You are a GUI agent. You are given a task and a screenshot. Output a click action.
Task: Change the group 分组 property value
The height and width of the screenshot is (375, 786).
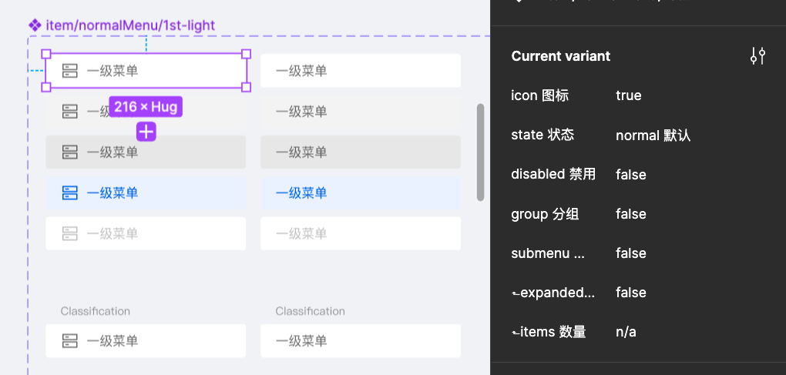coord(630,214)
